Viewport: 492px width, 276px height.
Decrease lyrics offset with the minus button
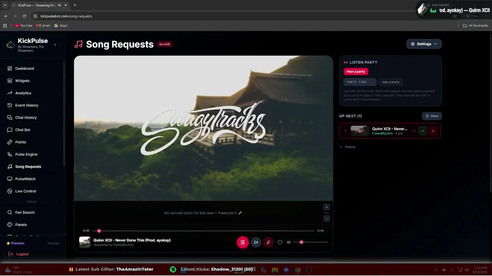pyautogui.click(x=327, y=219)
